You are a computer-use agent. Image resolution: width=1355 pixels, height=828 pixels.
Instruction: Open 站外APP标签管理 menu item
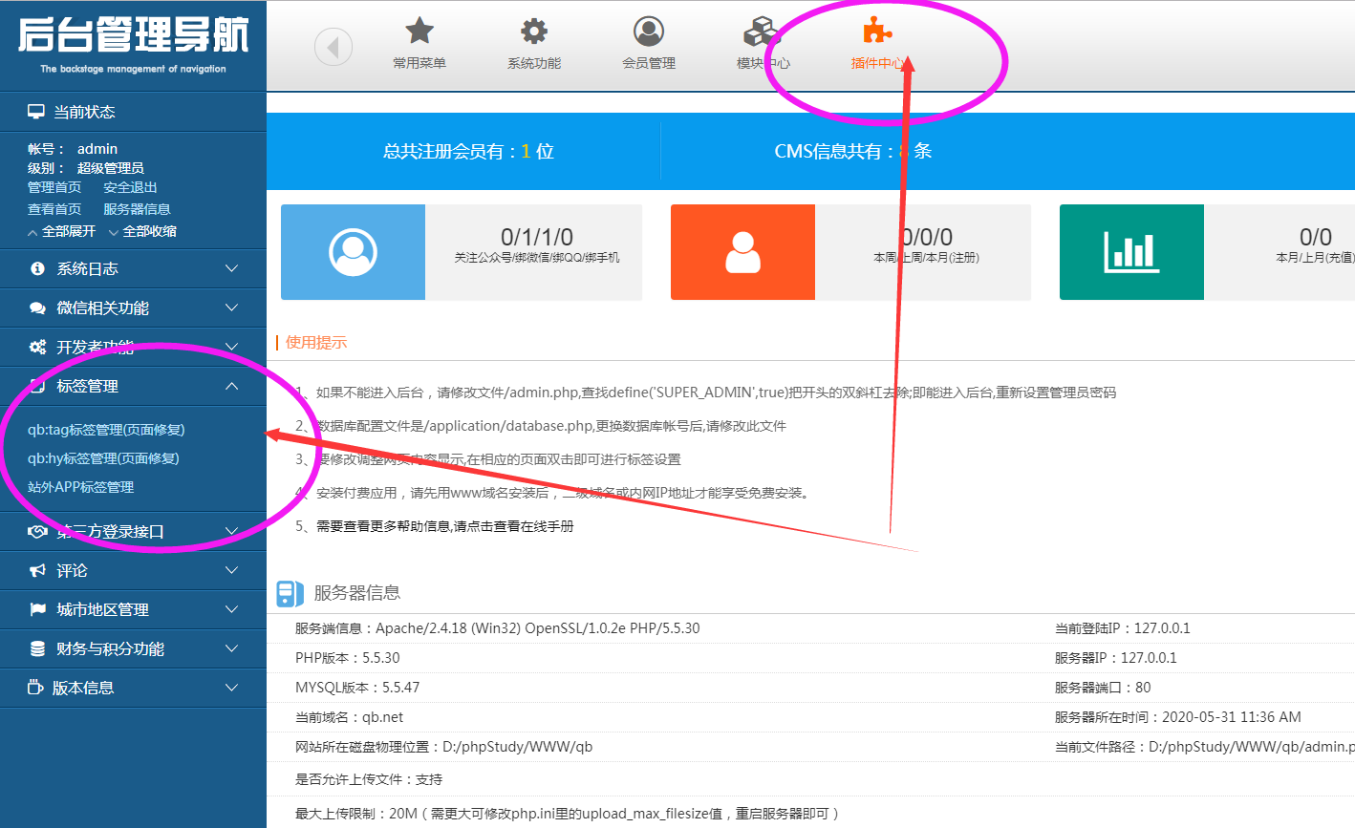pyautogui.click(x=81, y=487)
